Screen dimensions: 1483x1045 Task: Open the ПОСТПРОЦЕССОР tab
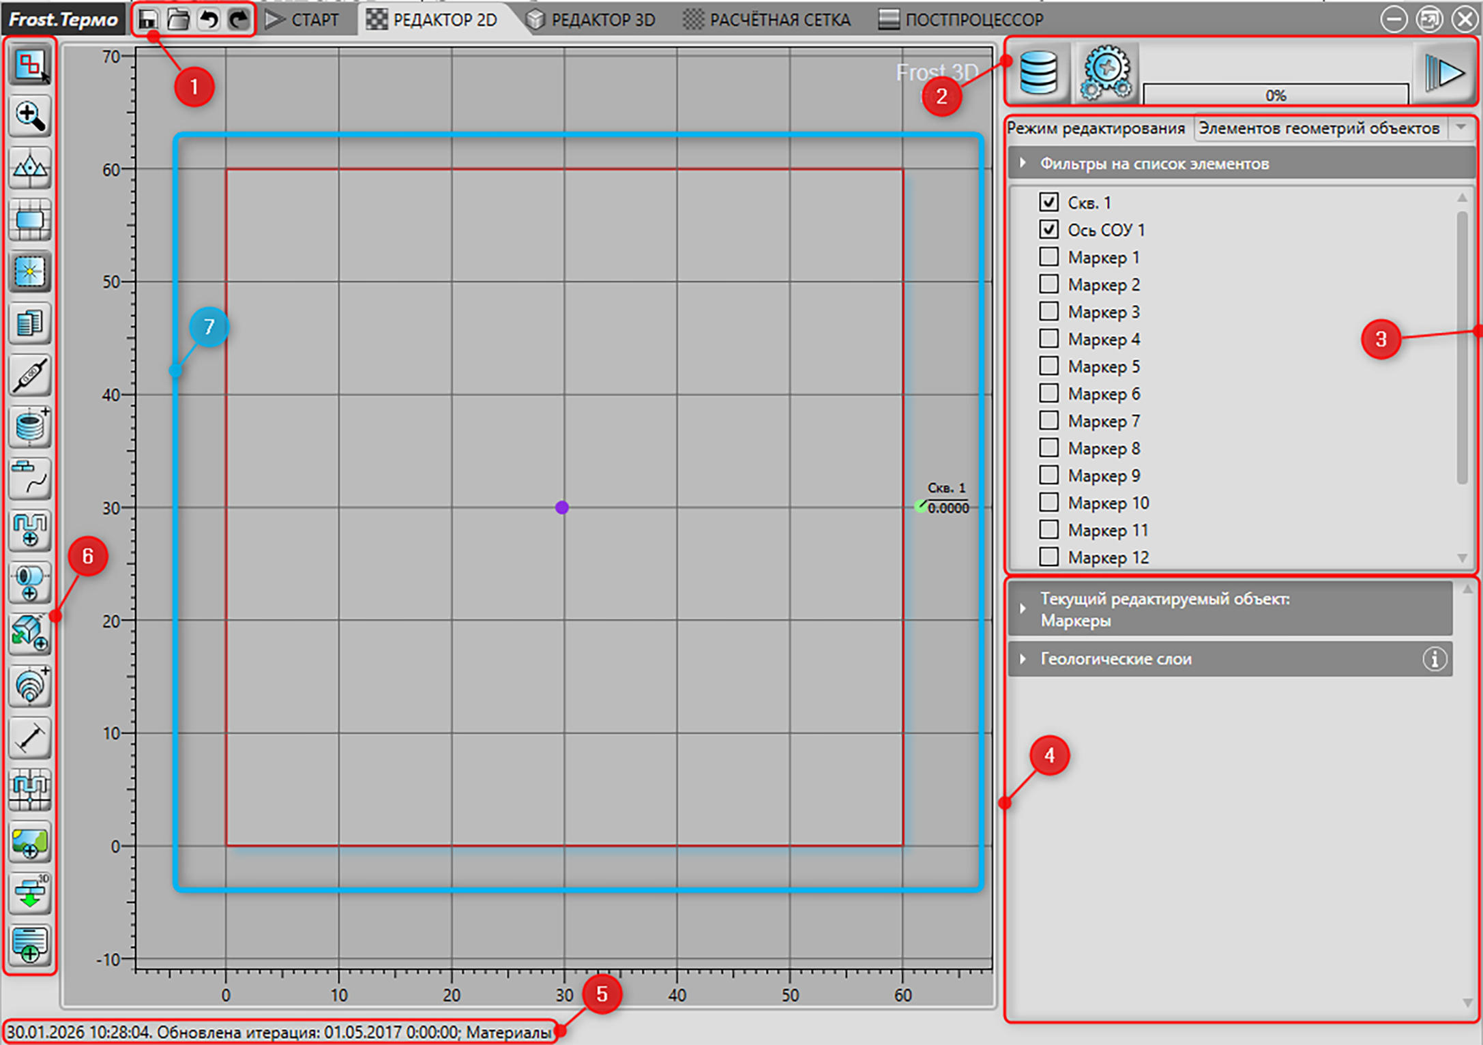coord(961,20)
